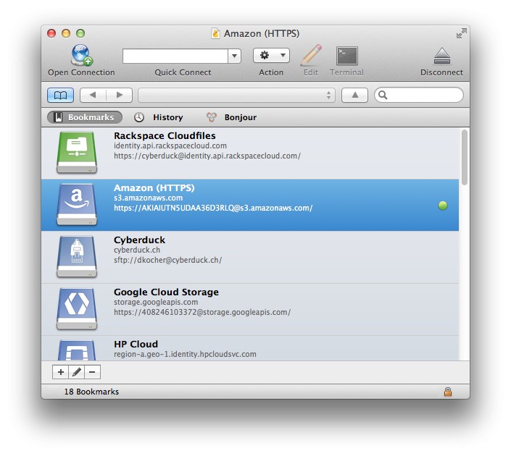This screenshot has width=511, height=456.
Task: Click the Disconnect eject icon
Action: pos(442,56)
